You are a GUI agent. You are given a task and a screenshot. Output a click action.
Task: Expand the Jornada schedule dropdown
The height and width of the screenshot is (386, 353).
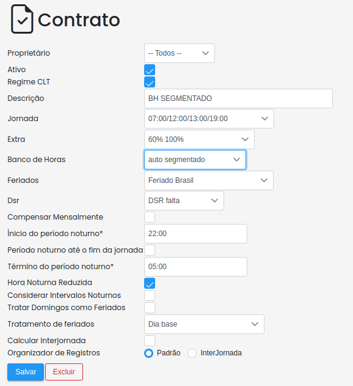coord(209,119)
